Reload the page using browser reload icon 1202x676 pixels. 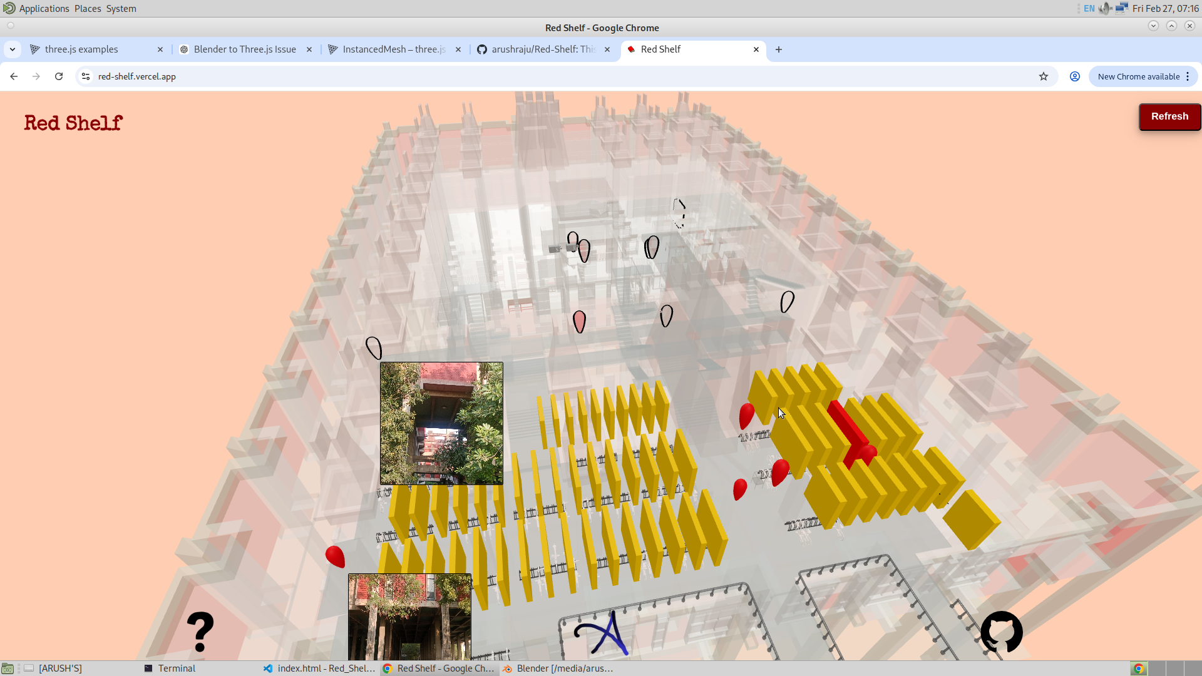[59, 76]
